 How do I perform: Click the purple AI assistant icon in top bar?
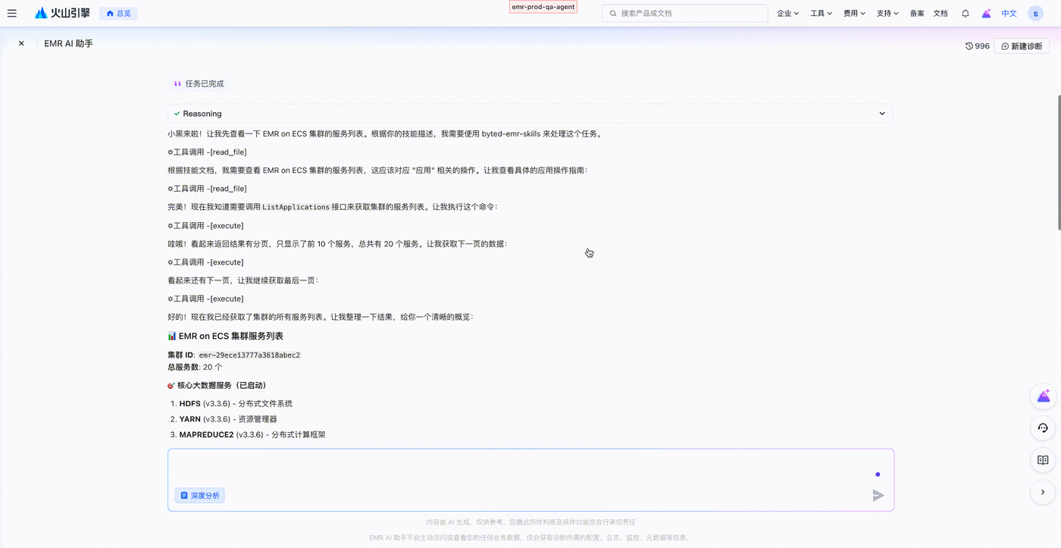(986, 14)
